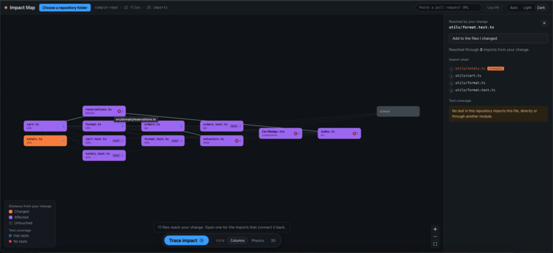Open the format.ts node
The width and height of the screenshot is (553, 253).
pos(104,125)
